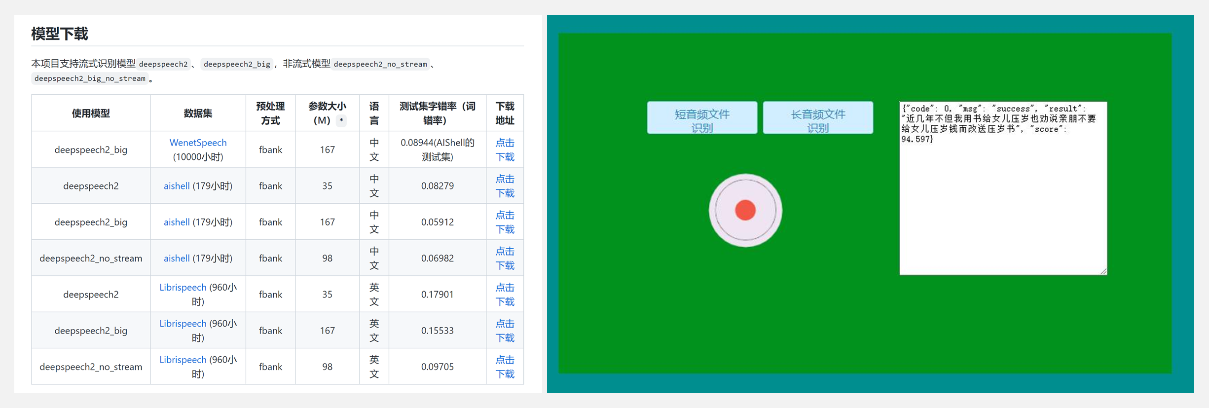This screenshot has height=408, width=1209.
Task: Click the 使用模型 column header
Action: [91, 113]
